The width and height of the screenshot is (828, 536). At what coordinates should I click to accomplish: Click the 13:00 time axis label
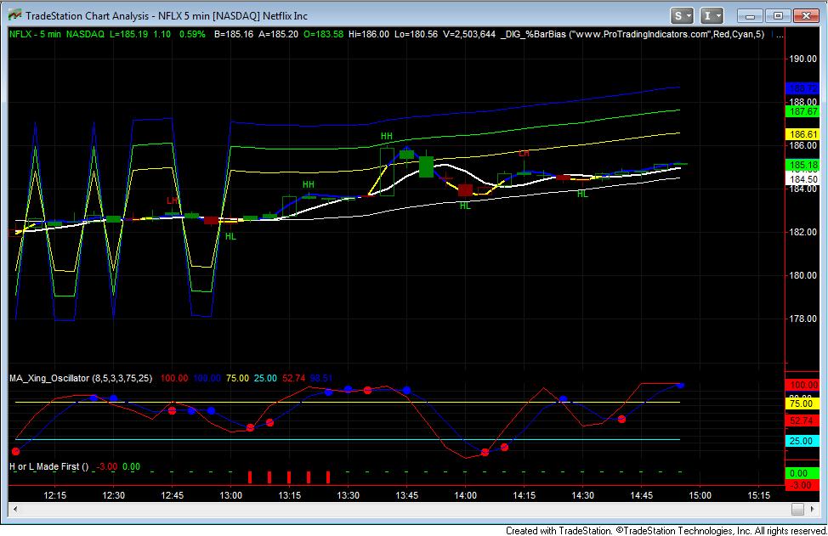click(x=230, y=495)
